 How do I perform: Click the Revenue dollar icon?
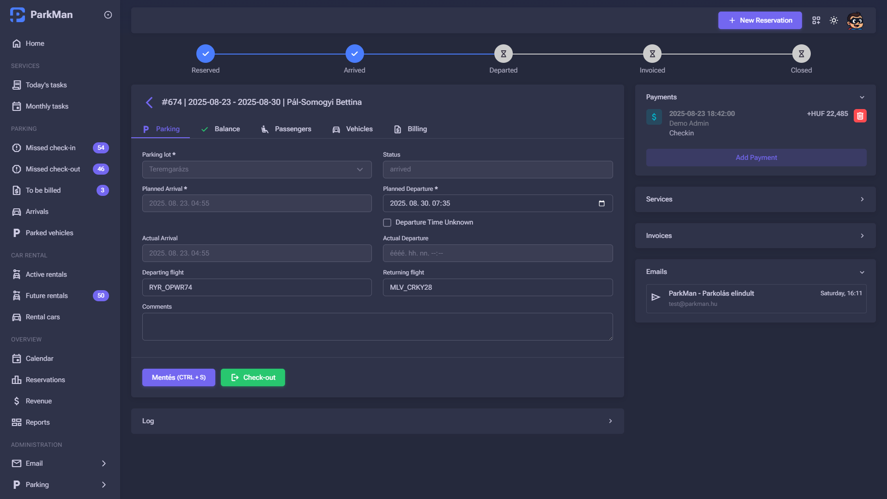coord(17,401)
